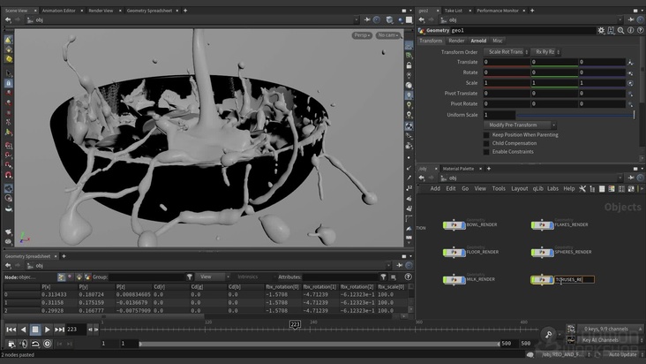This screenshot has height=364, width=646.
Task: Click the wrench icon in network editor toolbar
Action: pyautogui.click(x=582, y=189)
